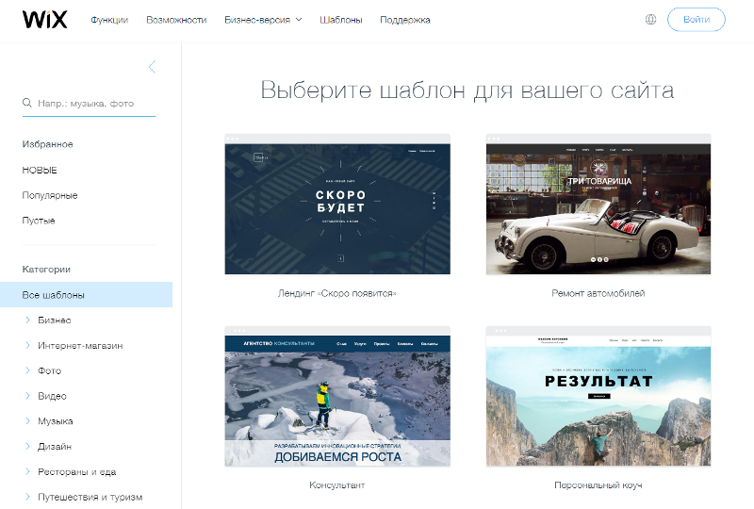Select НОВЫЕ templates filter

tap(40, 171)
